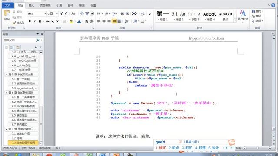Click the Bullets list icon
278x156 pixels.
point(99,13)
